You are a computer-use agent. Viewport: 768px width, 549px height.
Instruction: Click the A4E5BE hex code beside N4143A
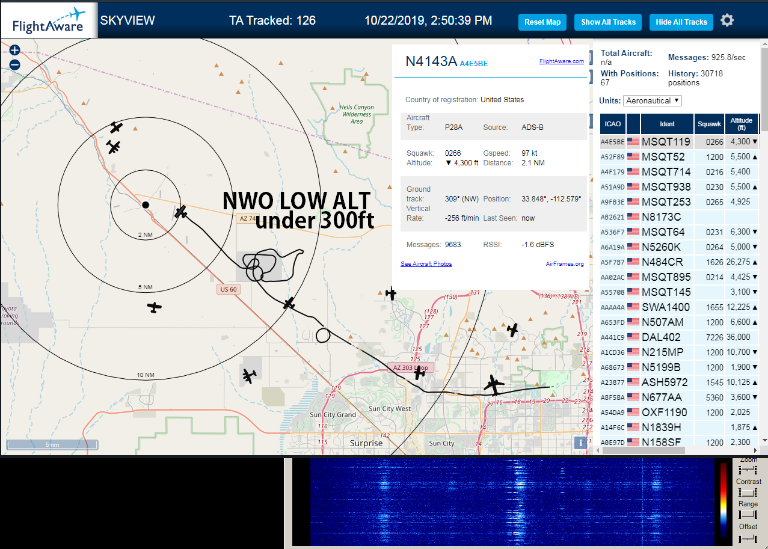474,63
